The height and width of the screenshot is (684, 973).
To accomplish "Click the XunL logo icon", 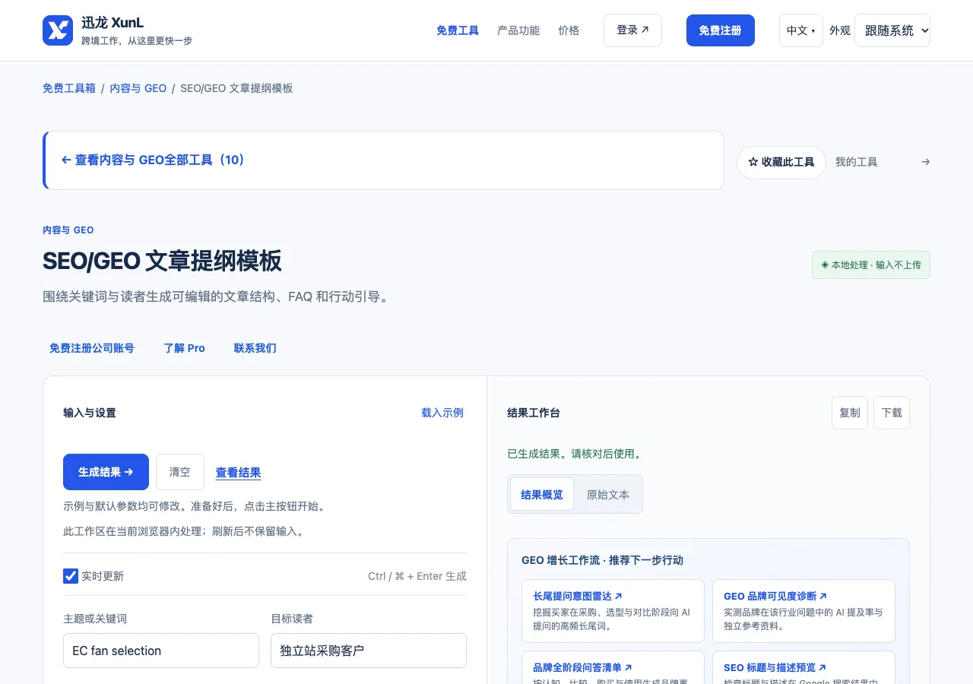I will 58,30.
